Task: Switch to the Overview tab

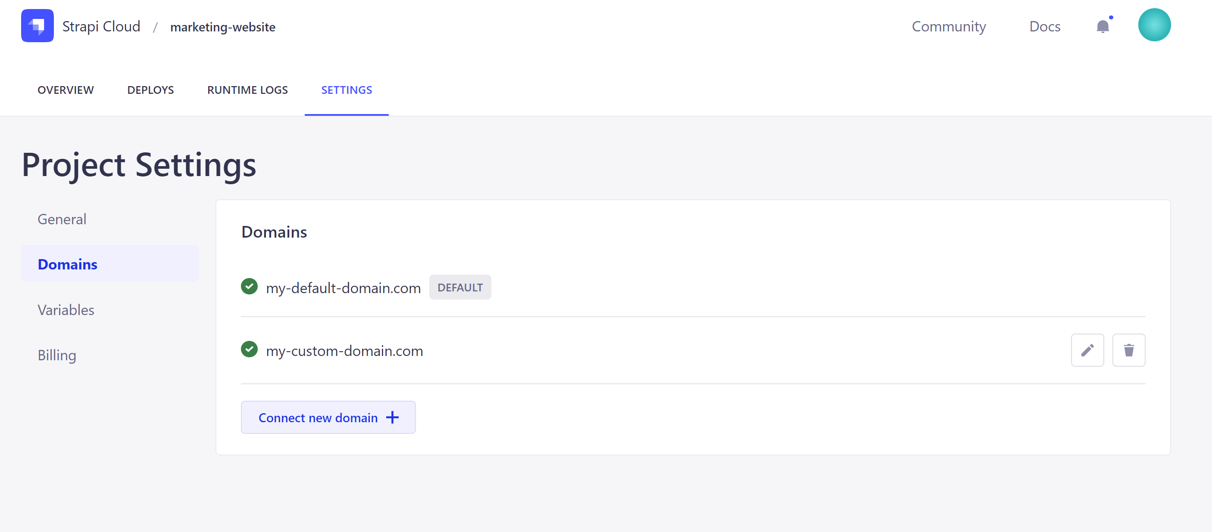Action: pos(66,90)
